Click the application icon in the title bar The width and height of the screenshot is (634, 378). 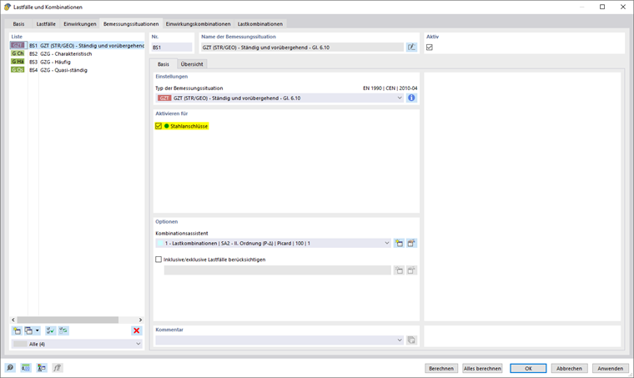click(x=7, y=7)
